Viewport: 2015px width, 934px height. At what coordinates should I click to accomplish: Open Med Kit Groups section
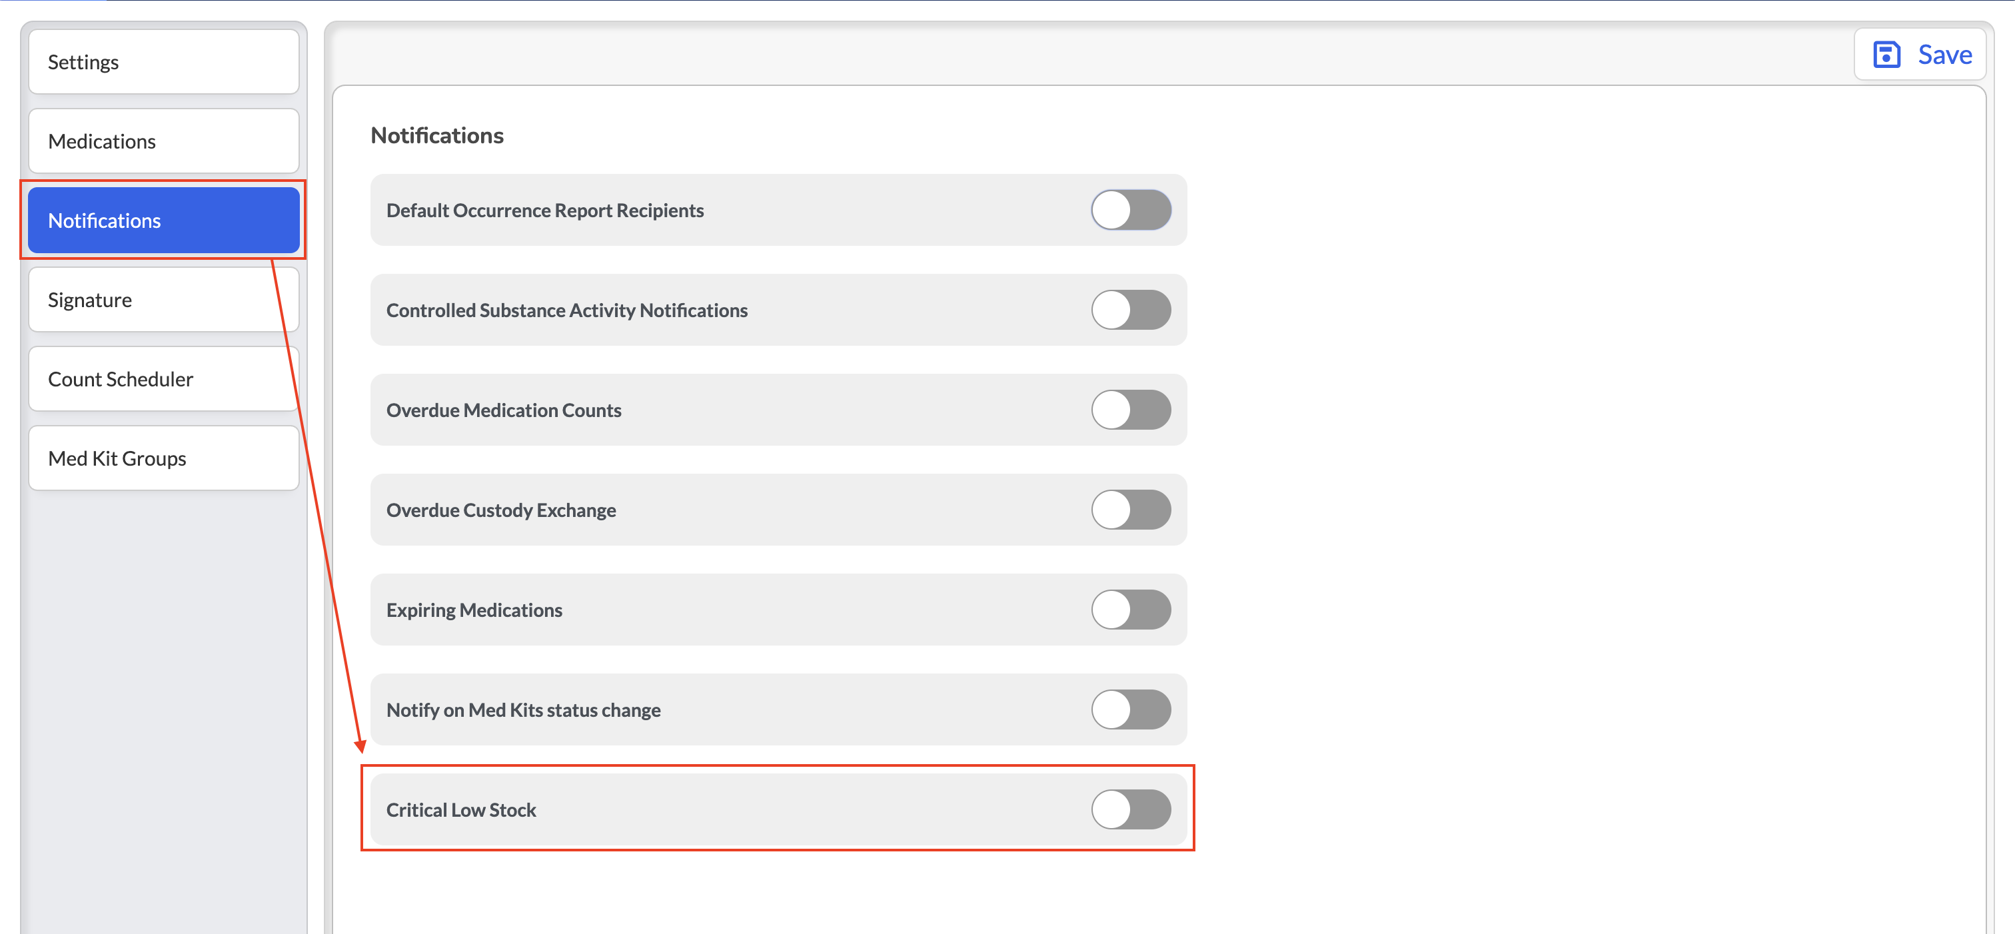pos(163,458)
